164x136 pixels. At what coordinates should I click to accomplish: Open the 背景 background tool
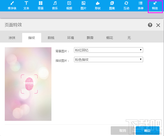pos(40,6)
